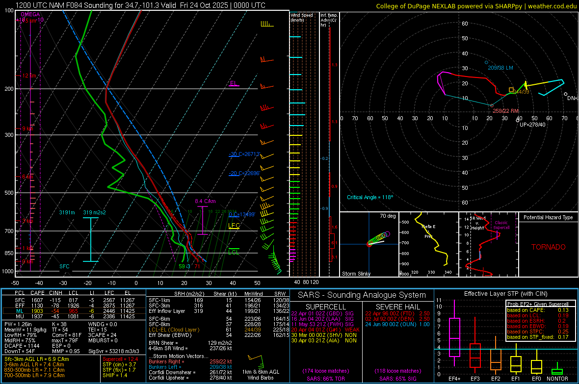
Task: Click the orange 'LCL-EL (Cloud Layer)' row
Action: click(218, 330)
